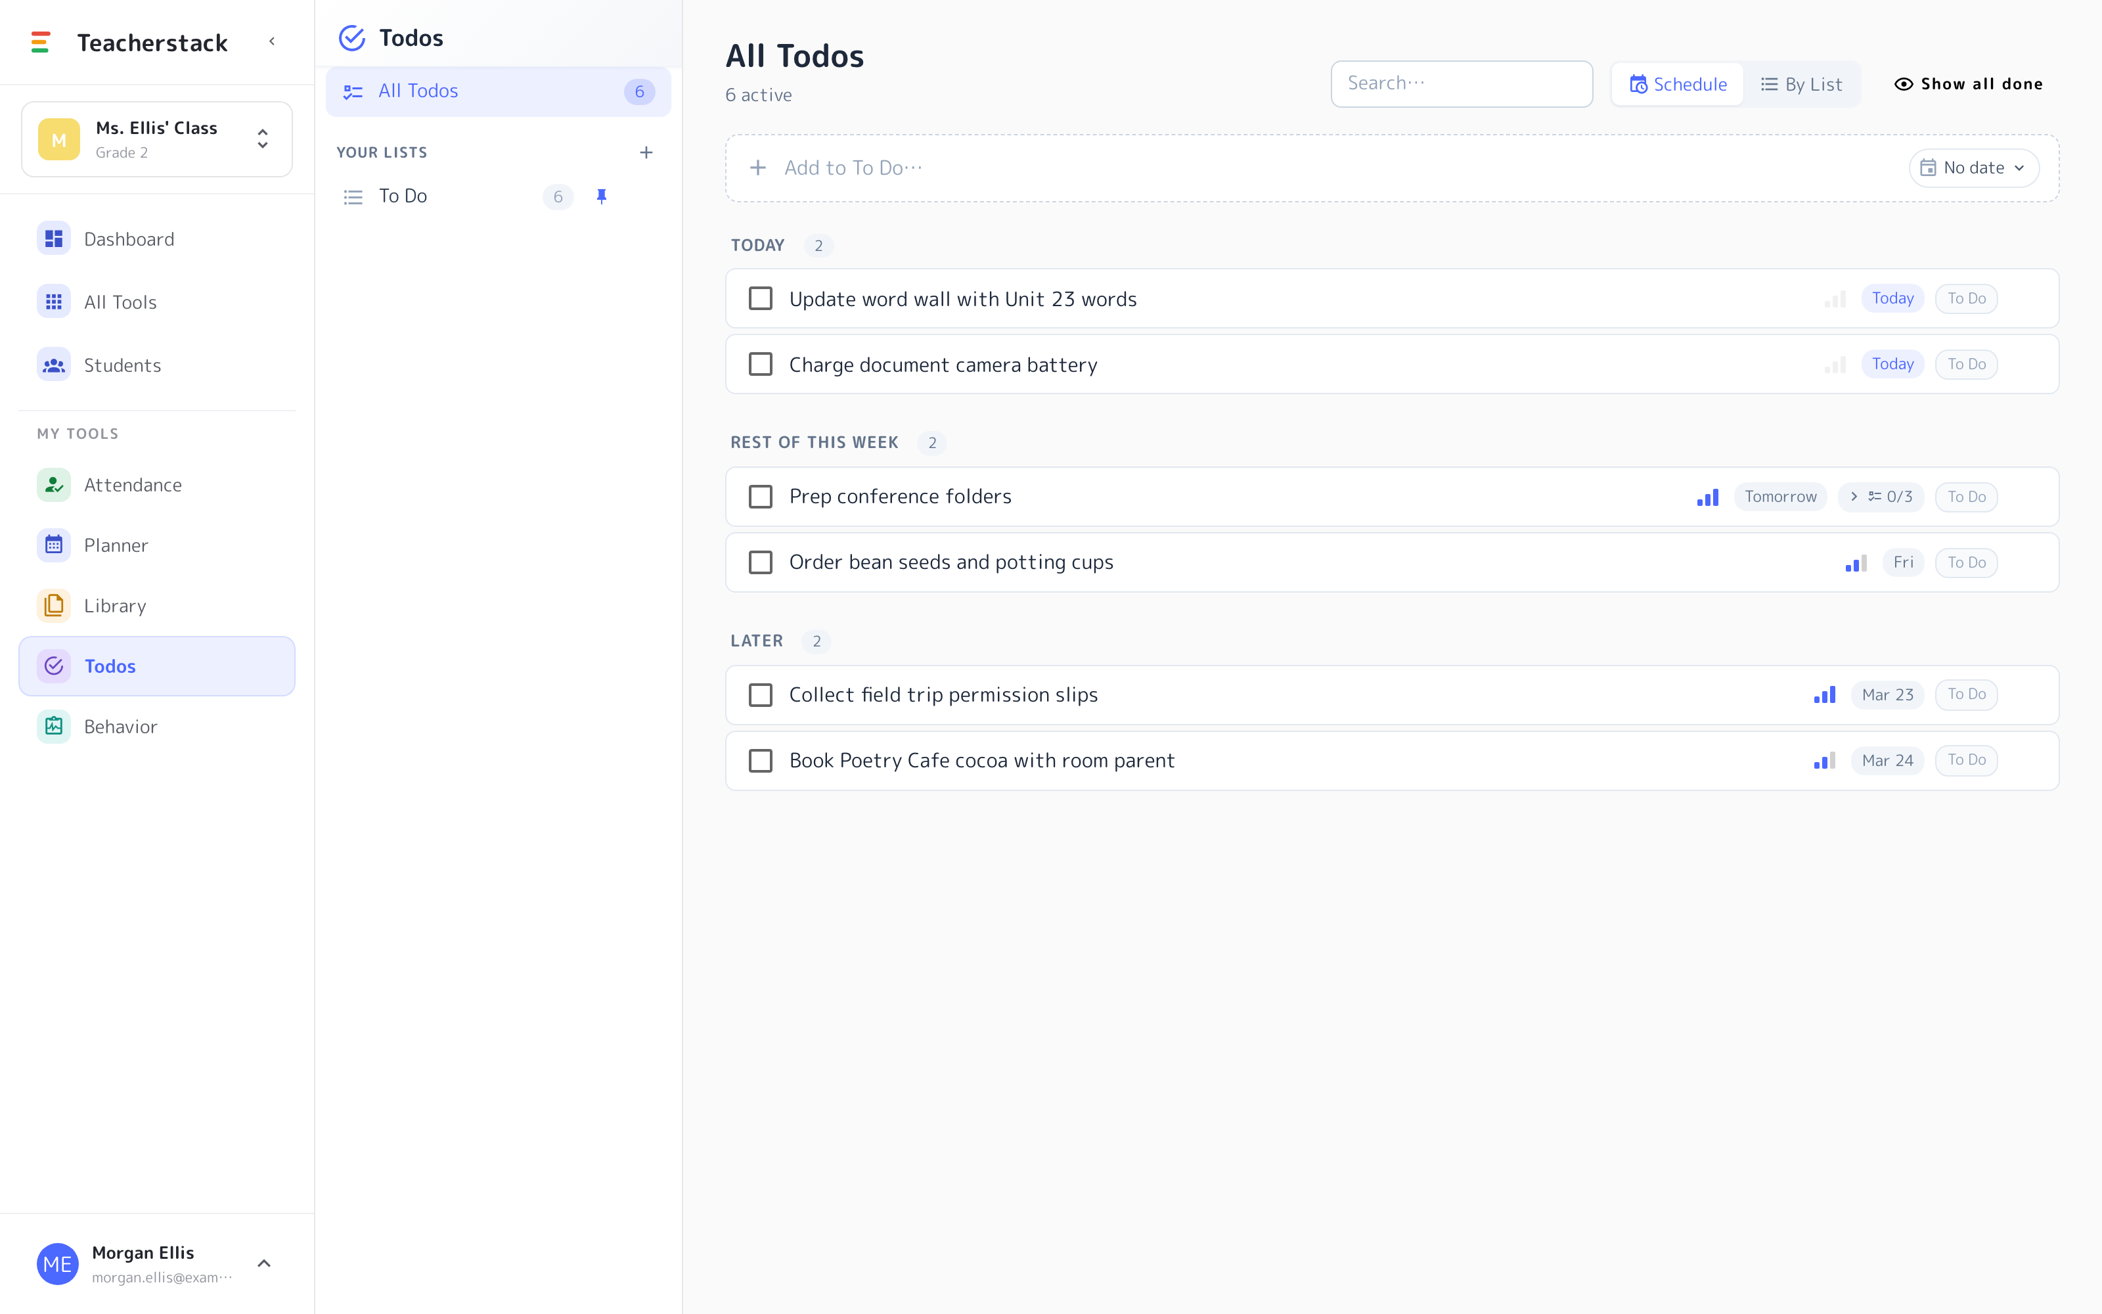The height and width of the screenshot is (1314, 2102).
Task: Click the Todos header checkmark icon
Action: 352,38
